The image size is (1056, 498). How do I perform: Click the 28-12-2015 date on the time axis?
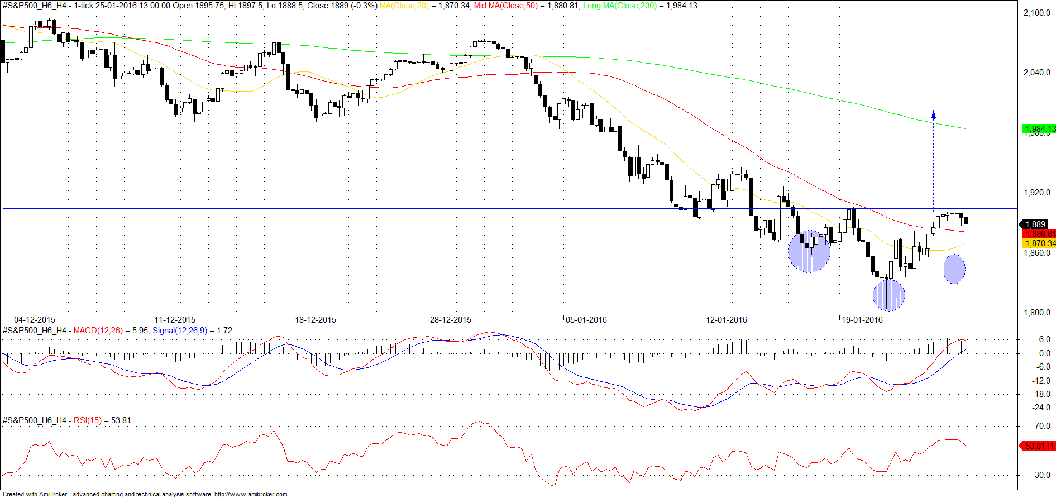(450, 320)
